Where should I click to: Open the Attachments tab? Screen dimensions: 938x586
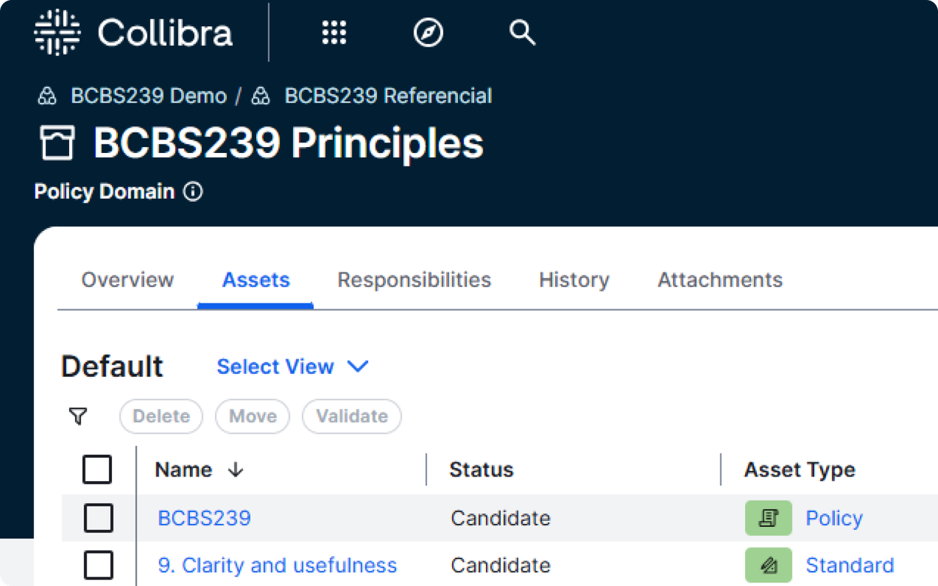pyautogui.click(x=720, y=280)
